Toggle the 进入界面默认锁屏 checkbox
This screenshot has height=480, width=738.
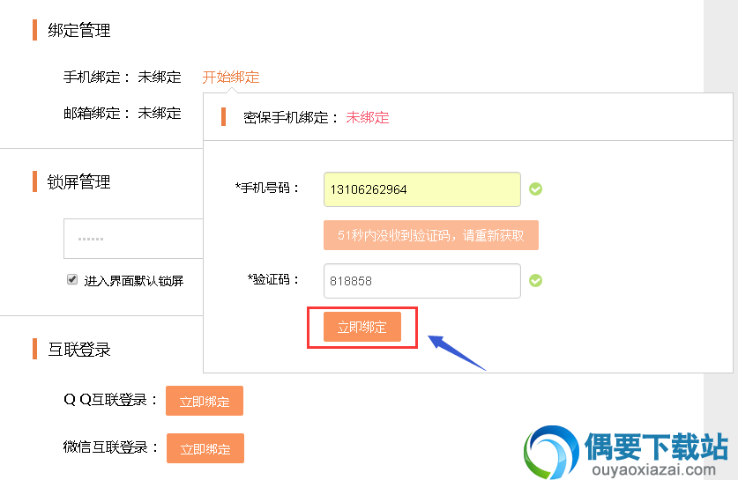(72, 280)
